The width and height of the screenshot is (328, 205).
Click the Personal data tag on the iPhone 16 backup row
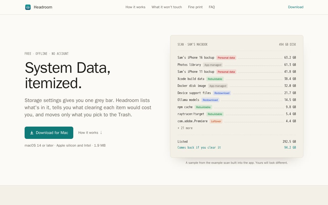coord(226,58)
